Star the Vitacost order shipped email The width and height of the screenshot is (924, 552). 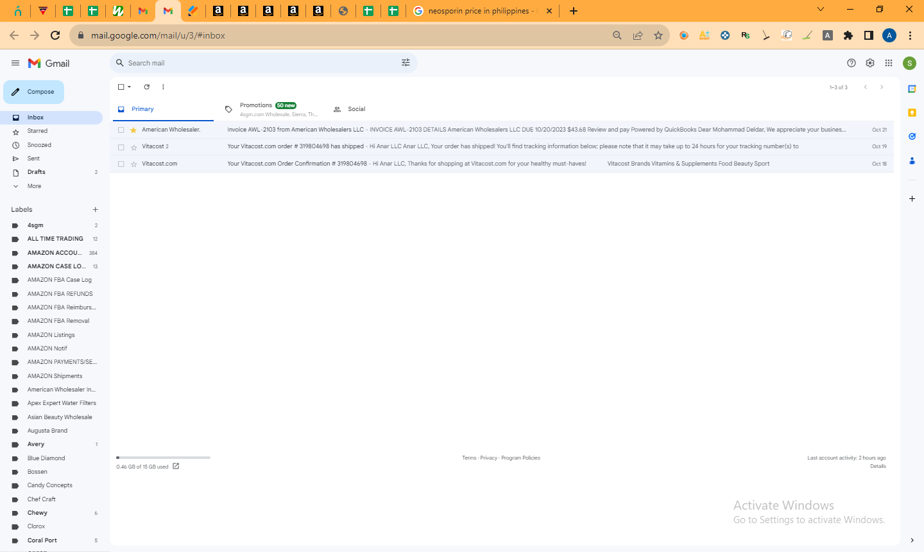[133, 147]
